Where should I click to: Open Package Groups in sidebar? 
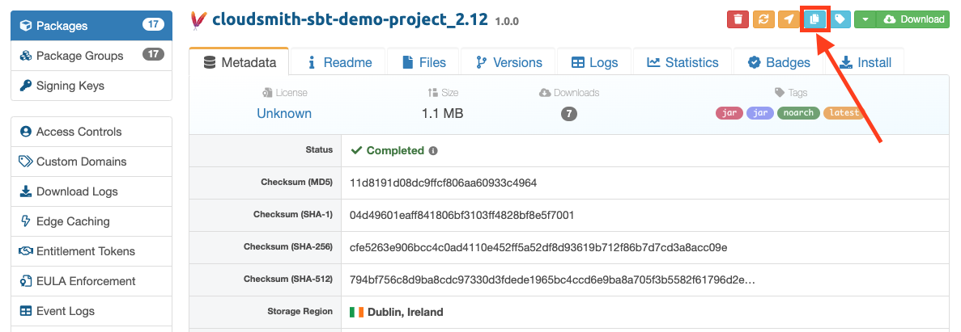[x=91, y=56]
